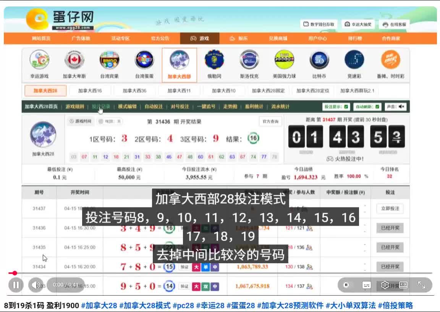Image resolution: width=440 pixels, height=312 pixels.
Task: Open the 用户中心 nav item
Action: tap(318, 39)
